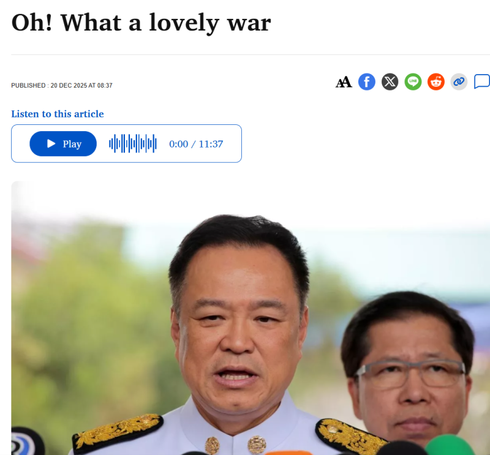Copy the article link with chain icon
Image resolution: width=490 pixels, height=455 pixels.
click(459, 82)
